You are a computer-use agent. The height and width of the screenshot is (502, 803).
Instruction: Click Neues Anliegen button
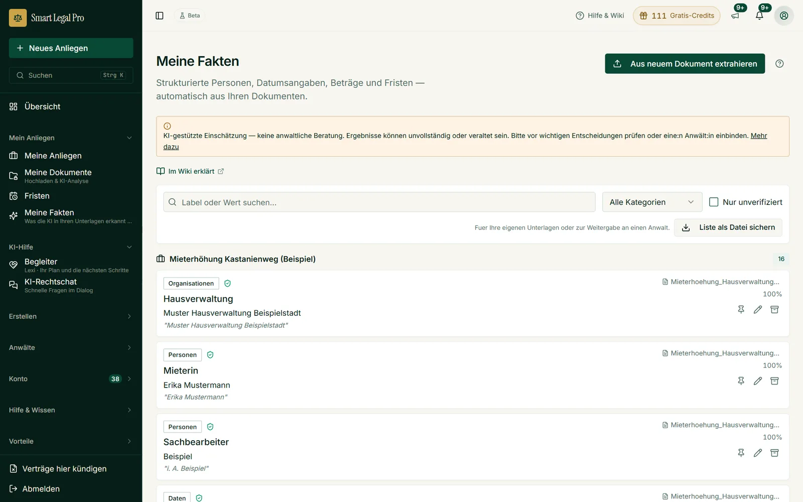pos(71,48)
